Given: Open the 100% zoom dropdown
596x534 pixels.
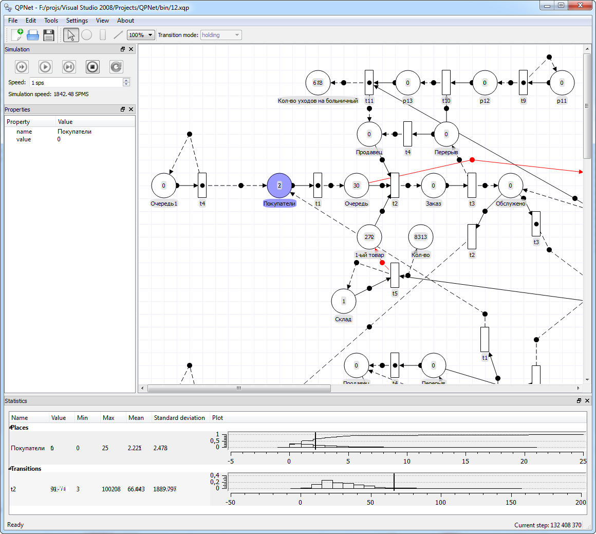Looking at the screenshot, I should [141, 35].
